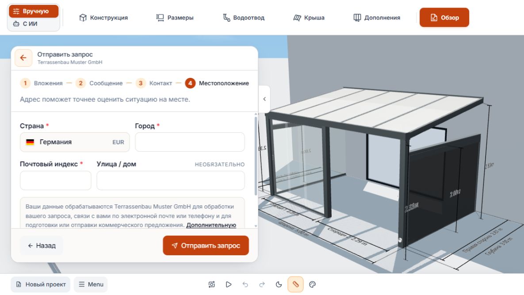Go to step 1 Вложения
Screen dimensions: 524x295
[x=42, y=83]
